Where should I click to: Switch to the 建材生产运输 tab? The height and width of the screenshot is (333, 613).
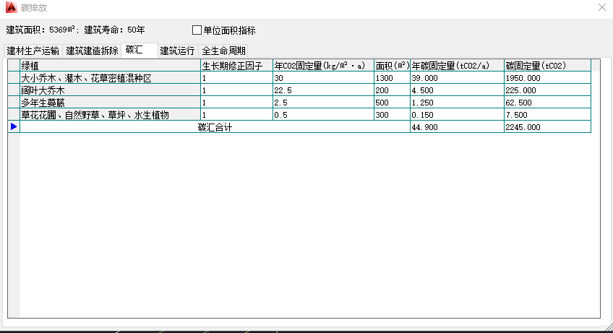[33, 51]
